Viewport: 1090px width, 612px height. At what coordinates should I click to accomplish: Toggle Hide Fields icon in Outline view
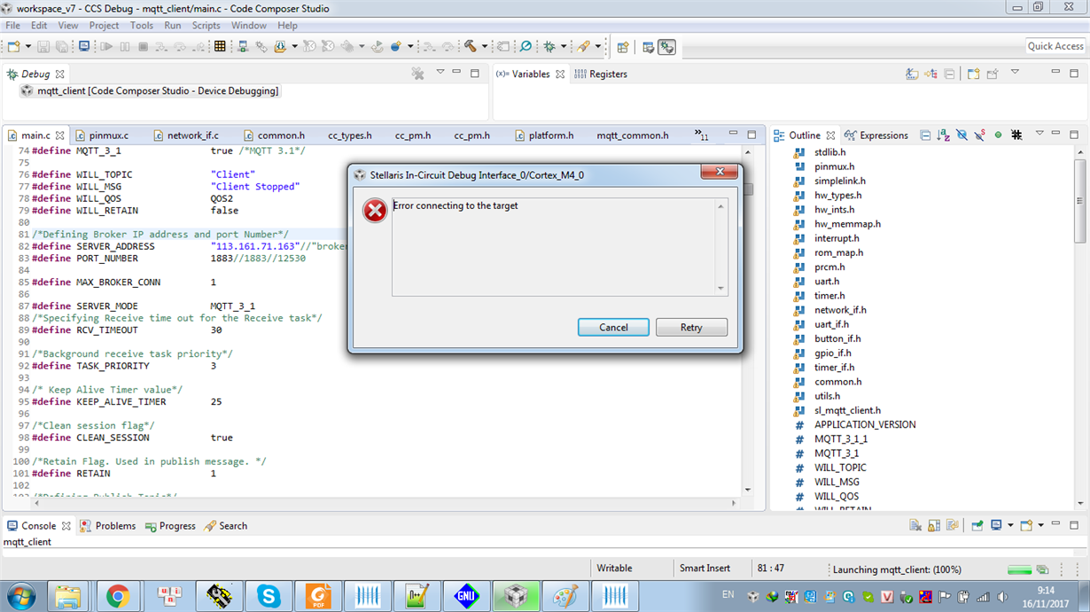pos(962,136)
